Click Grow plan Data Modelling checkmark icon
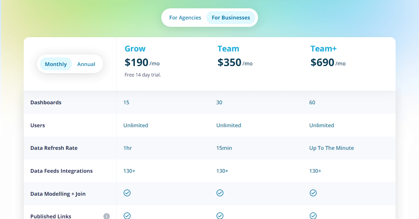419x219 pixels. (x=127, y=193)
